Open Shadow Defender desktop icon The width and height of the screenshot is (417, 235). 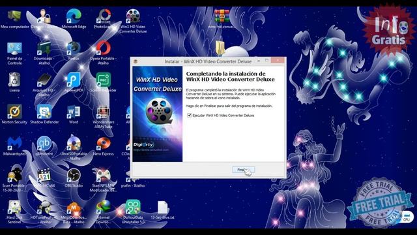pos(44,114)
